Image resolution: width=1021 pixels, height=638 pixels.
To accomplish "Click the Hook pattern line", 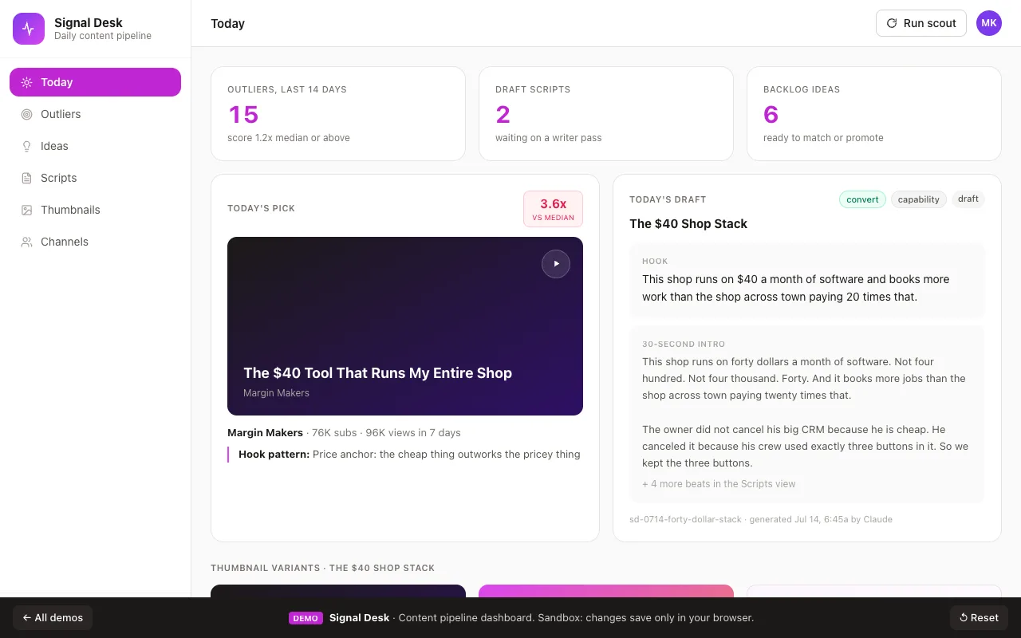I will pos(404,455).
